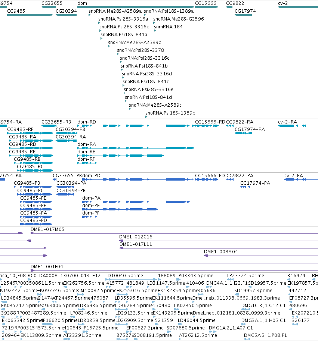Select snoRNA:Psi18S-1389b label
The image size is (318, 341).
click(170, 113)
